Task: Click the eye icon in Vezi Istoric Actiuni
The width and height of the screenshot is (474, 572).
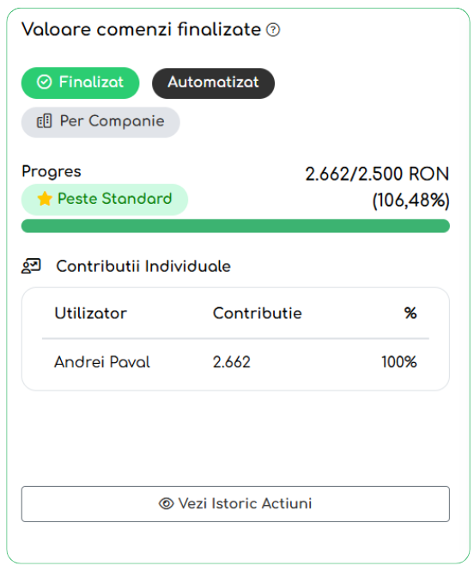Action: [167, 503]
